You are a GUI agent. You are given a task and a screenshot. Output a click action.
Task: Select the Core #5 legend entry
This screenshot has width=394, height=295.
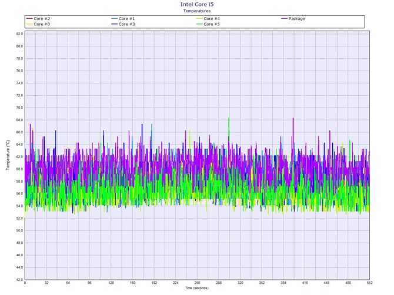pyautogui.click(x=208, y=24)
